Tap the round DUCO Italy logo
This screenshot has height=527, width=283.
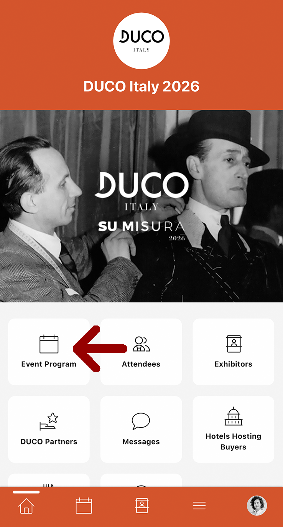141,41
